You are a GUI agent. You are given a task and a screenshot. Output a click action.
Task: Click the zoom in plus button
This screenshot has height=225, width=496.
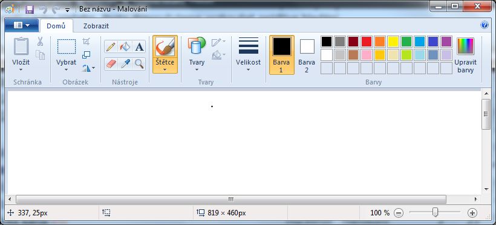click(x=472, y=213)
